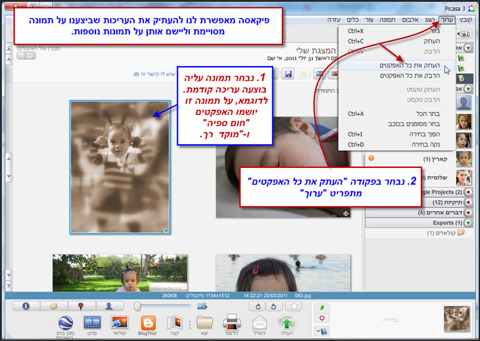Screen dimensions: 480x341
Task: Select first green star album icon in list
Action: [461, 58]
